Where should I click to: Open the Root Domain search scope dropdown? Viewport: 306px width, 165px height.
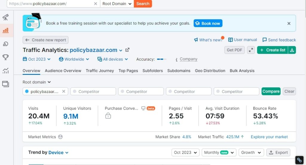click(117, 4)
